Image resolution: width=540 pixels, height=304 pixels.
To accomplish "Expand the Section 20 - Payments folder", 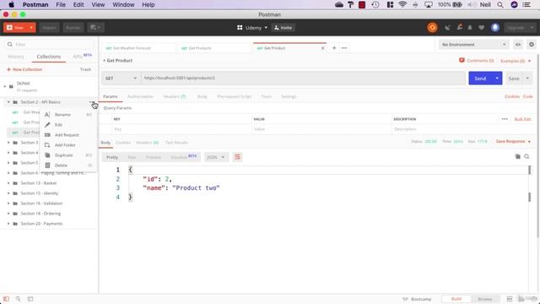I will click(8, 224).
